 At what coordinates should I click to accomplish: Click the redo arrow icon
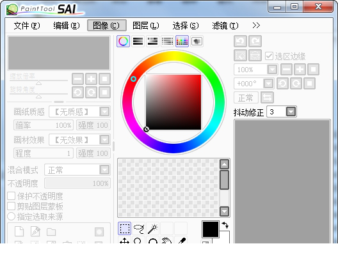coord(255,41)
